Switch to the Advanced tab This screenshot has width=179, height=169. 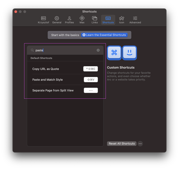pyautogui.click(x=135, y=20)
